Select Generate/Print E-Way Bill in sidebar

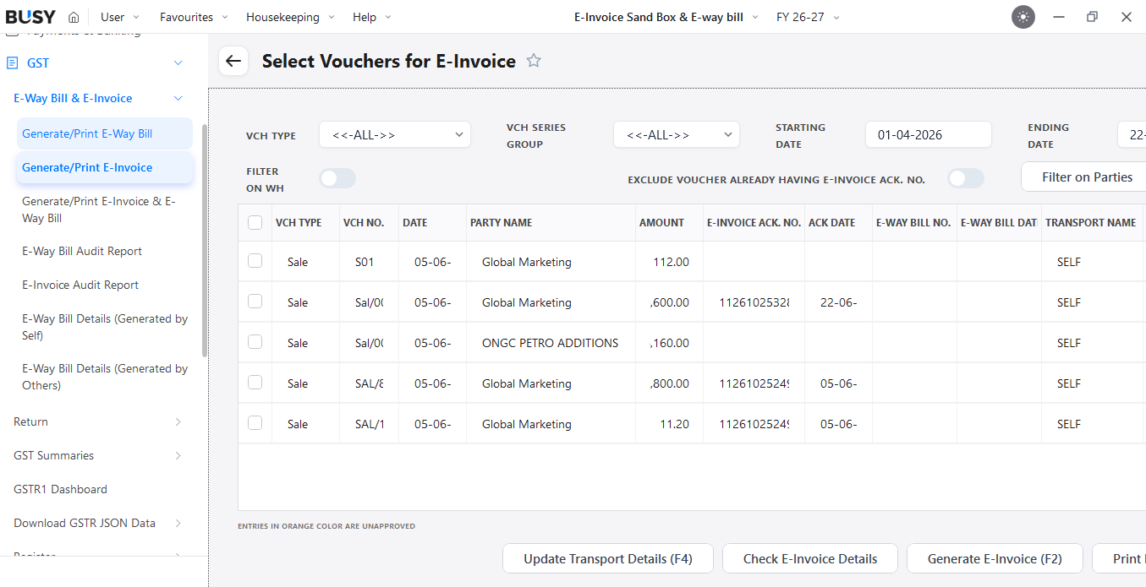pyautogui.click(x=104, y=133)
